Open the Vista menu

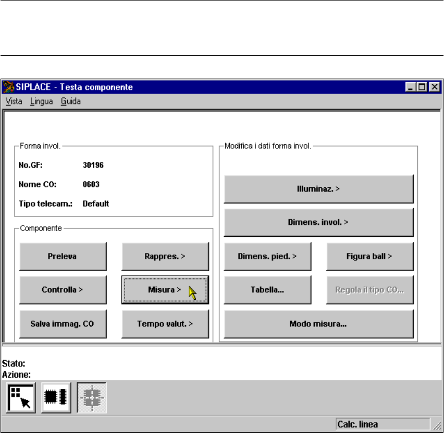point(14,101)
